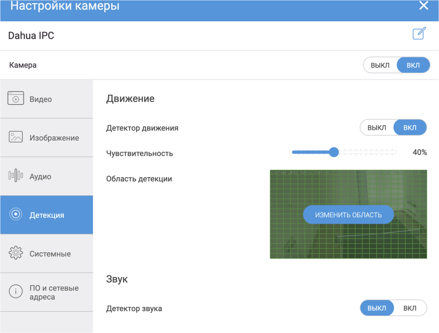Open the Видео tab
This screenshot has height=333, width=439.
click(46, 99)
